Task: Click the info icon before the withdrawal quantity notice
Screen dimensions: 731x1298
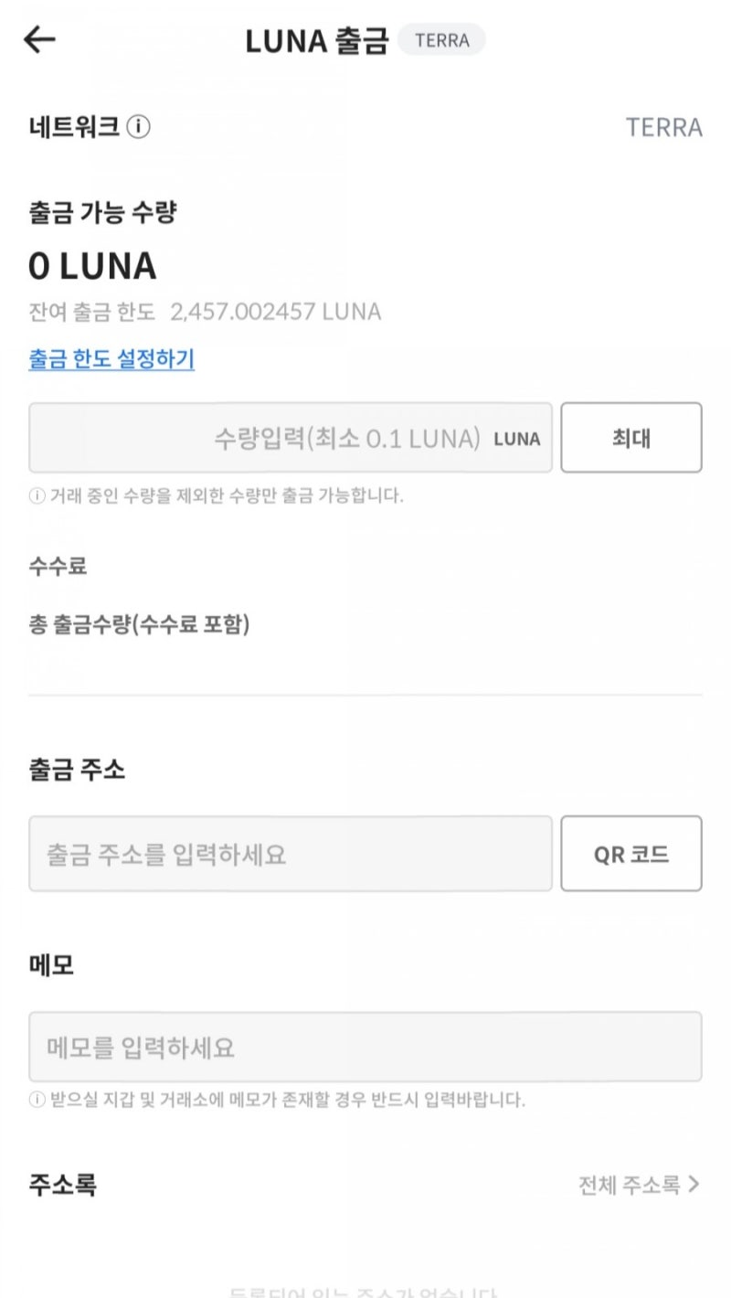Action: (x=36, y=496)
